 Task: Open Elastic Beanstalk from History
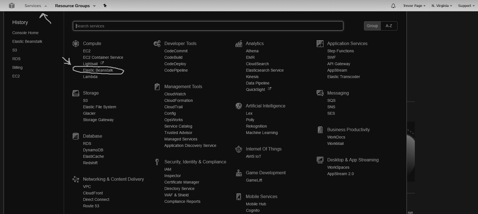tap(27, 41)
